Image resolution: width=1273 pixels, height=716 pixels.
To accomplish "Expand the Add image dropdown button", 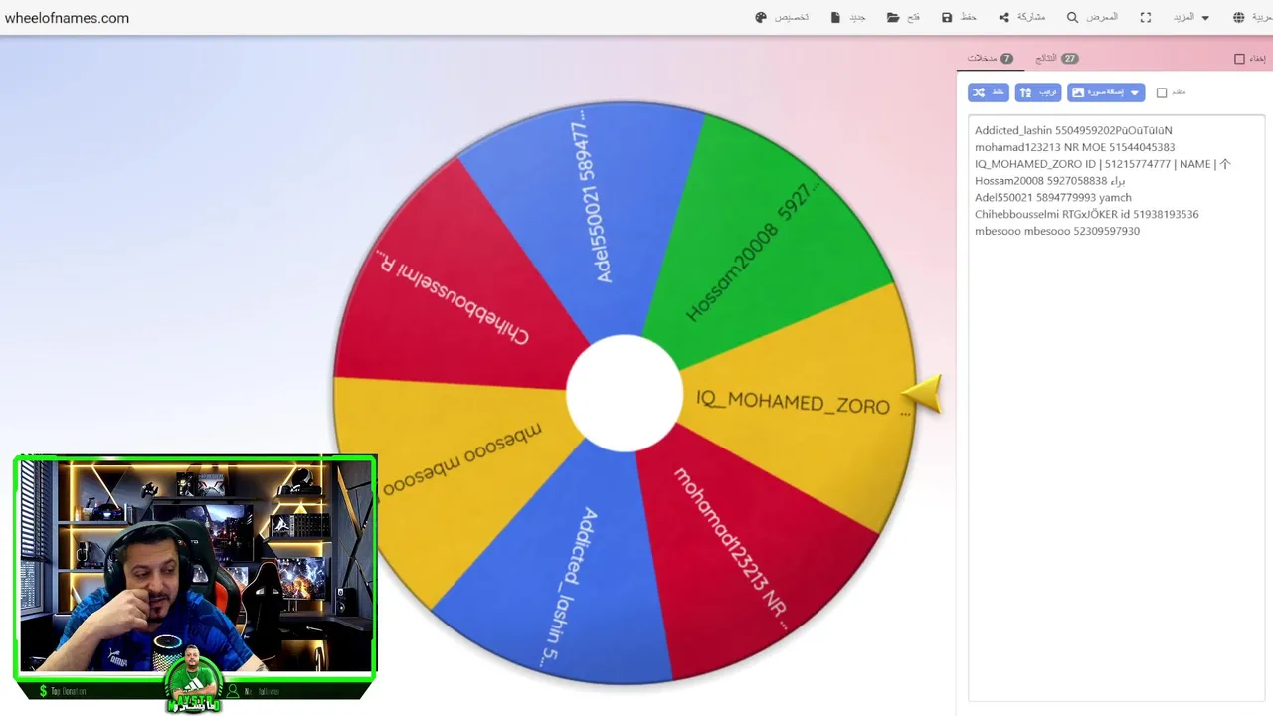I will [x=1106, y=92].
